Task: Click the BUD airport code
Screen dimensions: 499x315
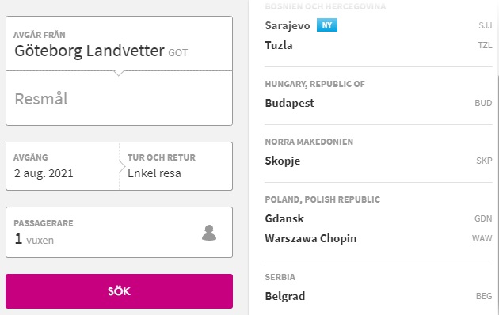Action: pos(483,104)
